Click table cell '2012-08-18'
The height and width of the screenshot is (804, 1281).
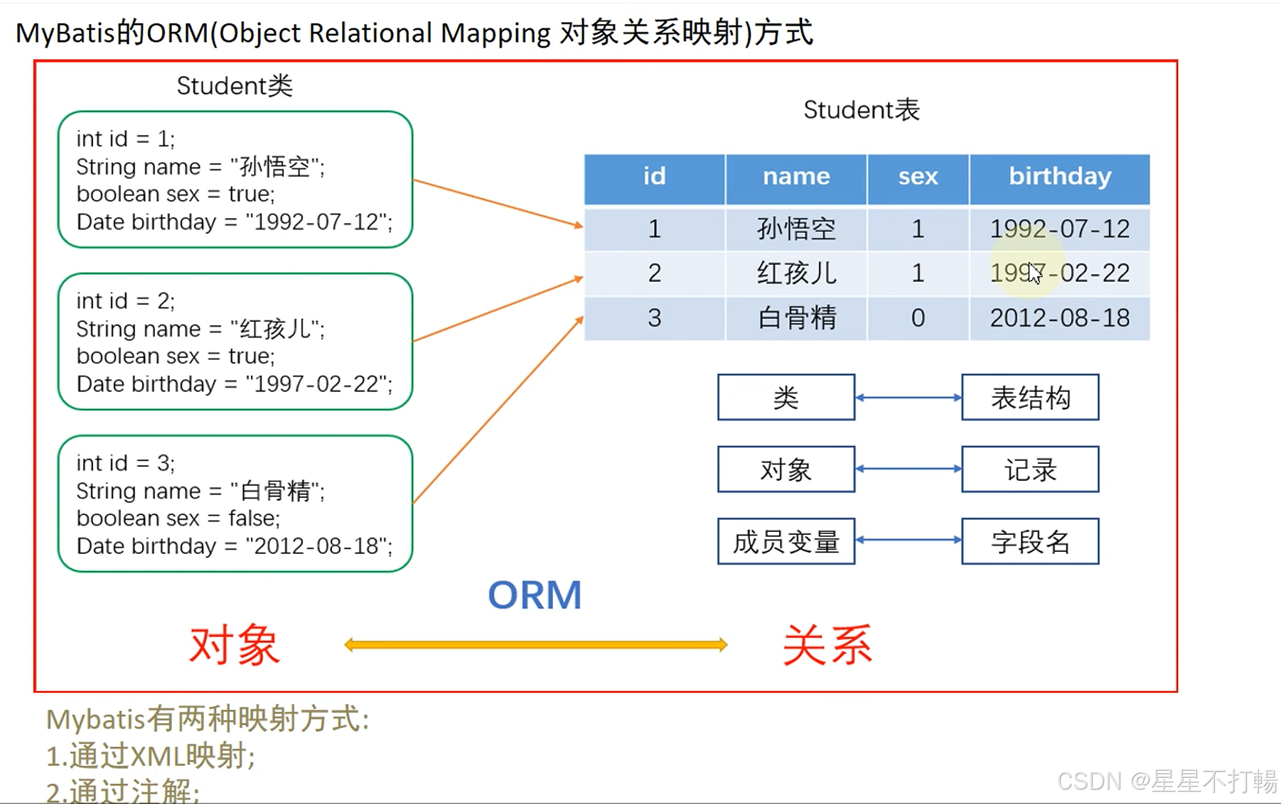pyautogui.click(x=1060, y=318)
